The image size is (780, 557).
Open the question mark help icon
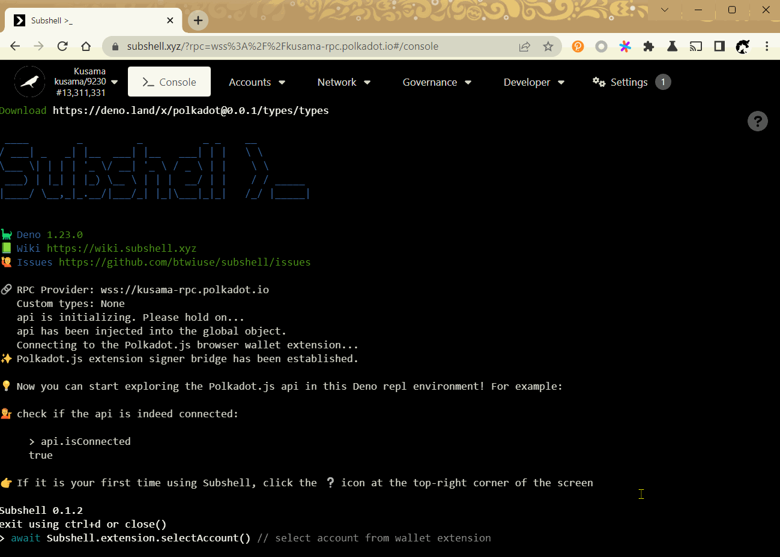757,121
